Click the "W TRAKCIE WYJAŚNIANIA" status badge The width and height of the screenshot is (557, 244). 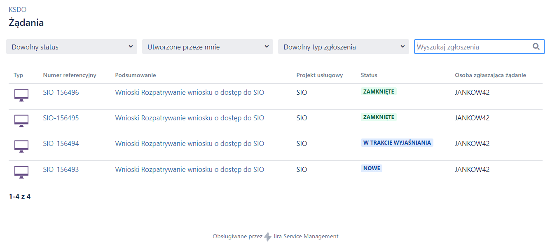397,143
